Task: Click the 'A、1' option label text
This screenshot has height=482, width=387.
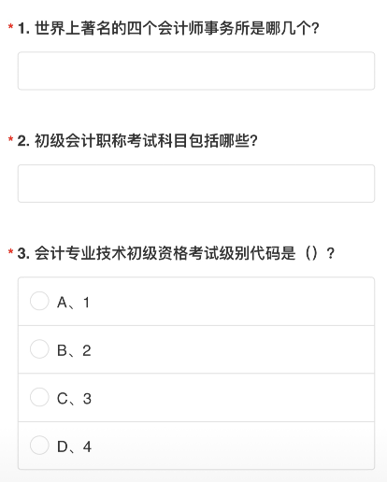Action: (74, 303)
